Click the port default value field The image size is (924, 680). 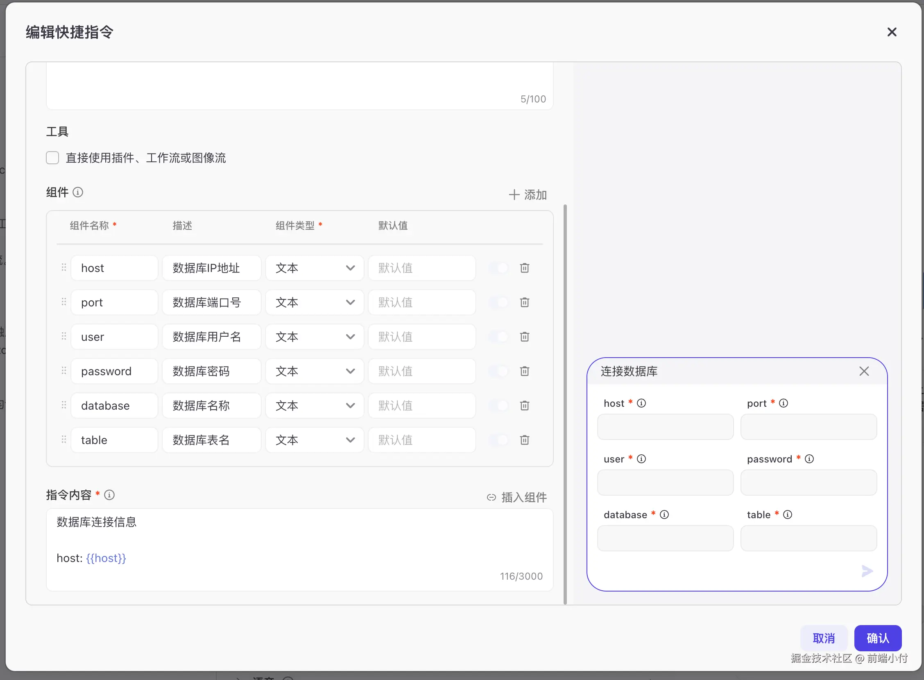(x=422, y=303)
